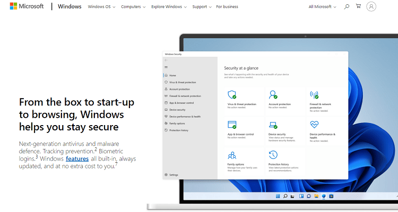Expand the Windows OS dropdown menu

(101, 7)
